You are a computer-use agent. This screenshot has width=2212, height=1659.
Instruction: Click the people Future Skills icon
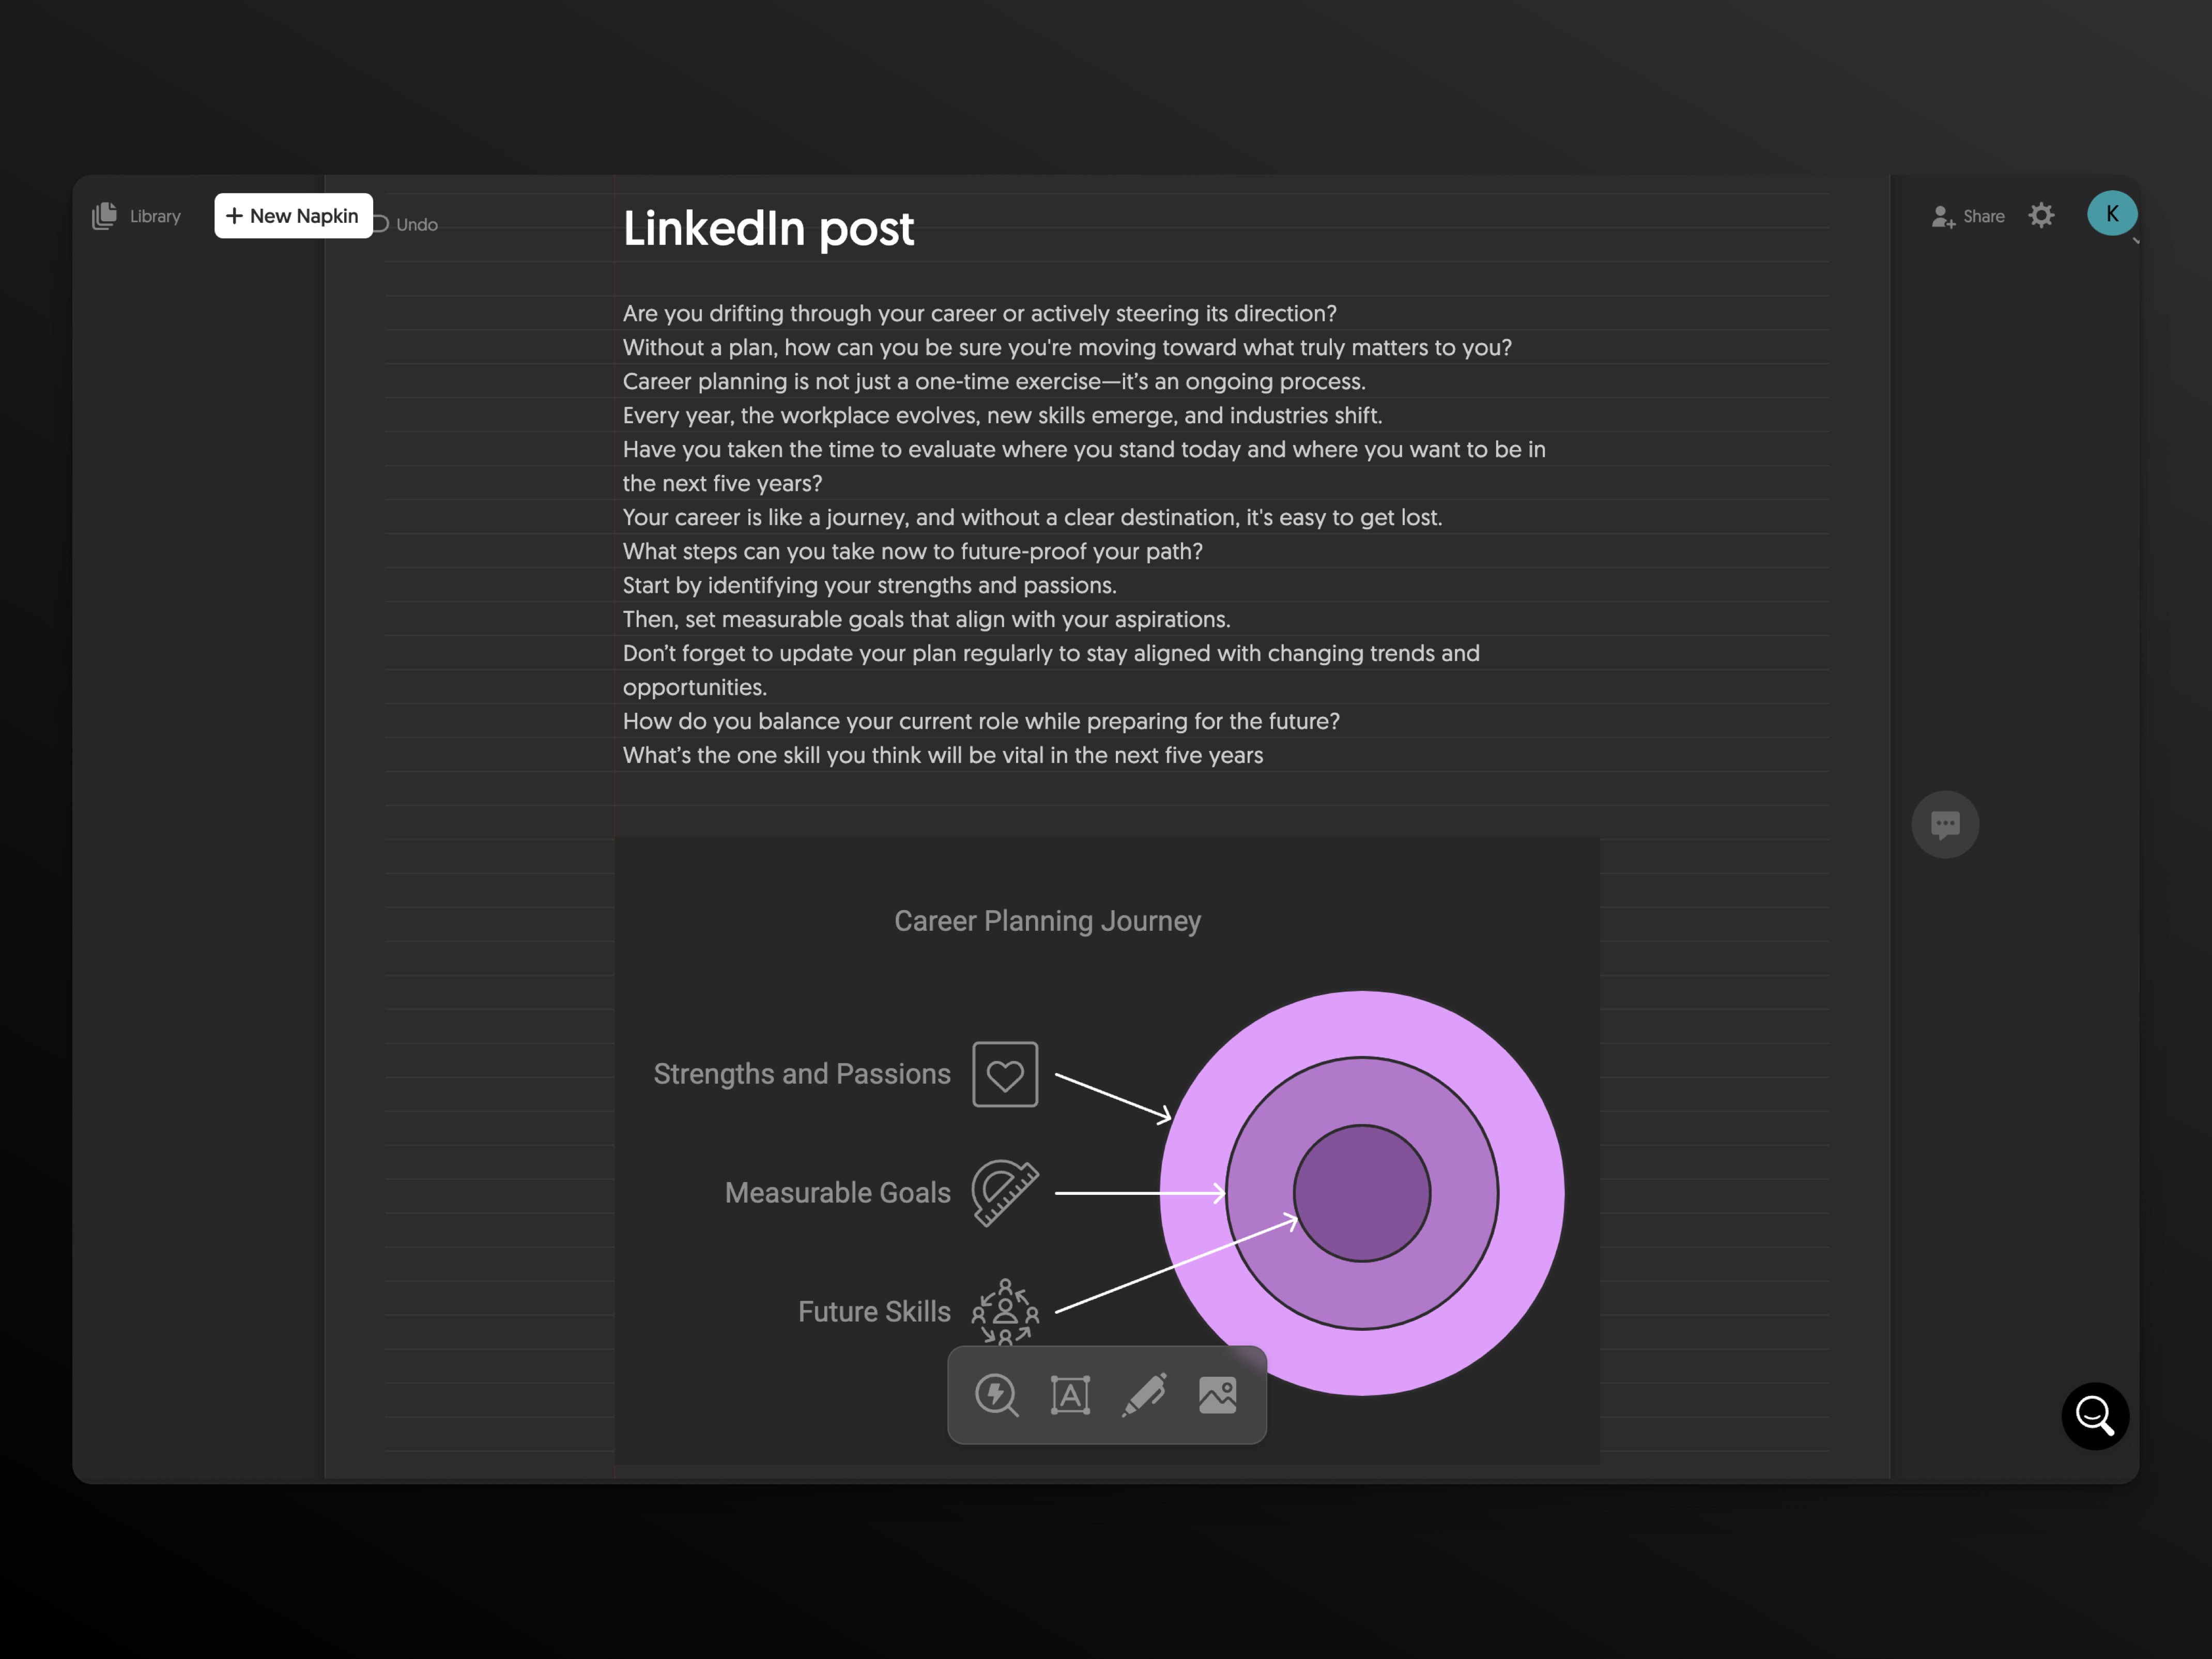[x=1005, y=1311]
